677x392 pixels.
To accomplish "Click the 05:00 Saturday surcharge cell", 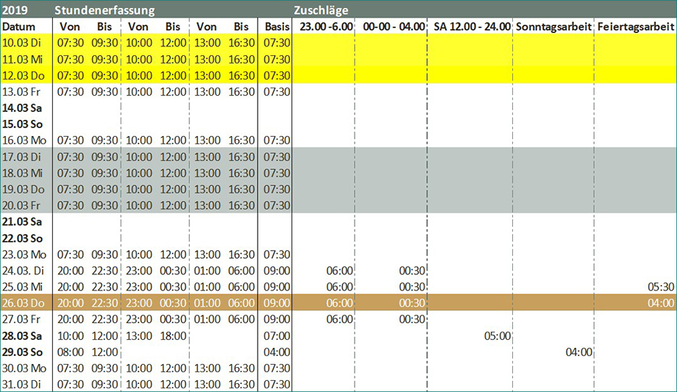I will pos(497,335).
